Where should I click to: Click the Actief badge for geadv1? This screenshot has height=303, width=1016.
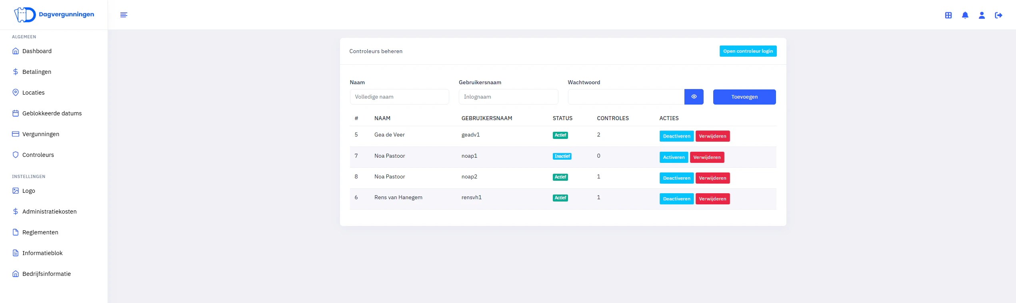(x=560, y=135)
